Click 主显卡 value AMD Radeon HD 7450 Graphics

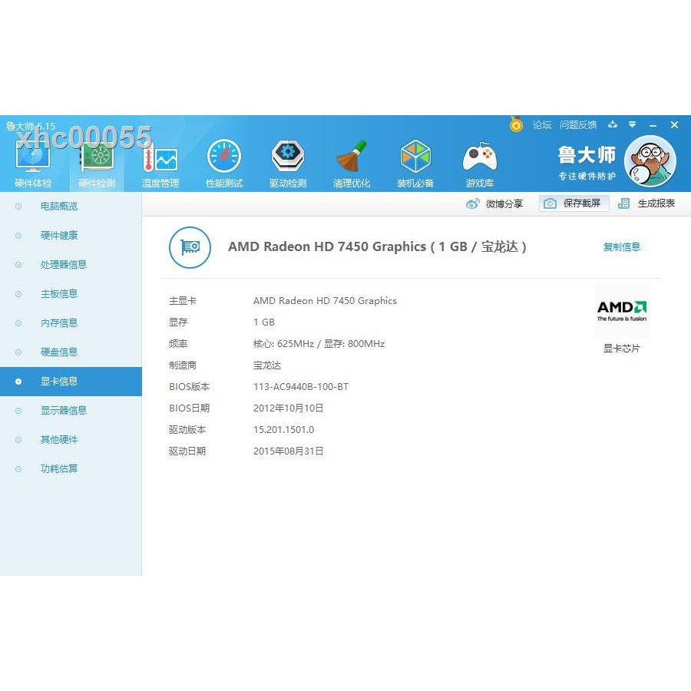point(325,301)
